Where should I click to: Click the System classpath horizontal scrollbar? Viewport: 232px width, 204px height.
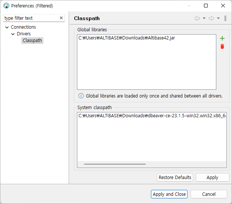point(115,164)
